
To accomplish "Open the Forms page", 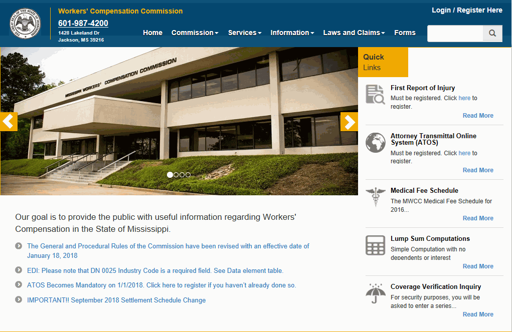I will click(x=405, y=33).
